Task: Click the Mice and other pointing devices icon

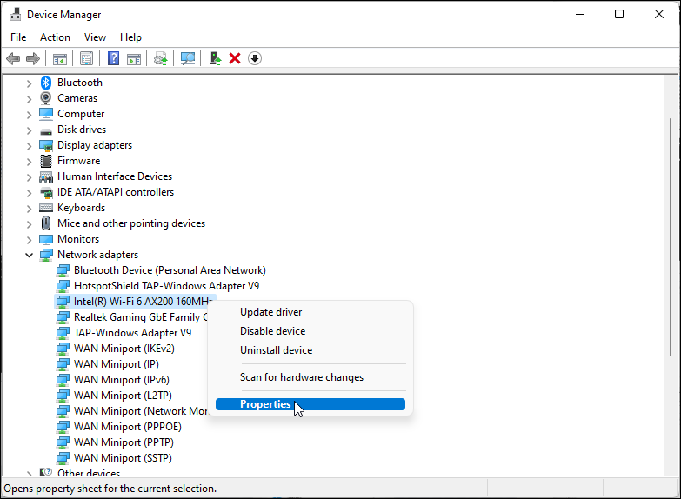Action: (x=46, y=223)
